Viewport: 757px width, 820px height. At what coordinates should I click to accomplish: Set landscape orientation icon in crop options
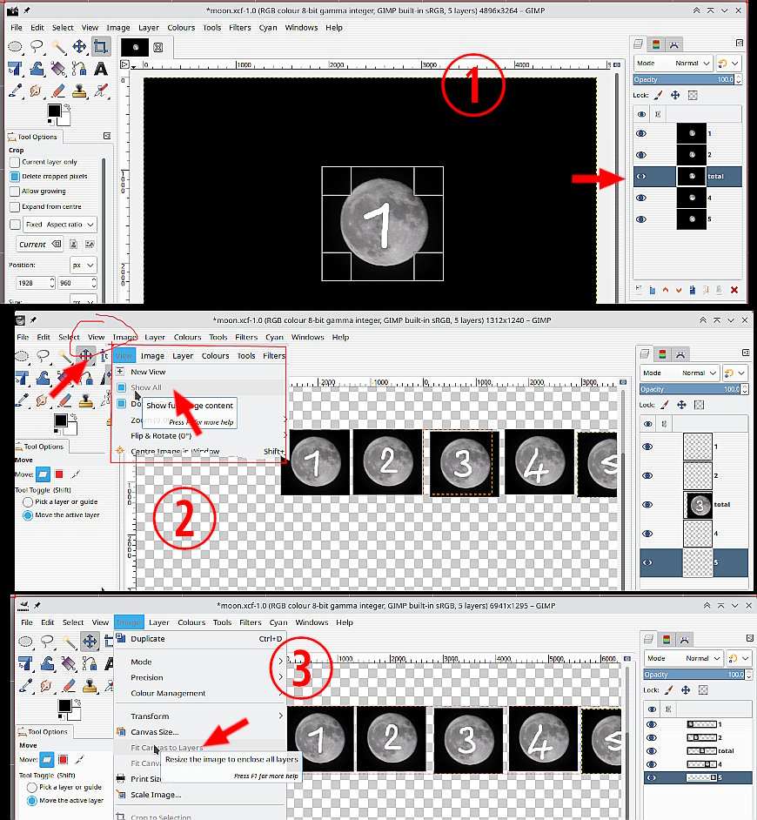[90, 245]
